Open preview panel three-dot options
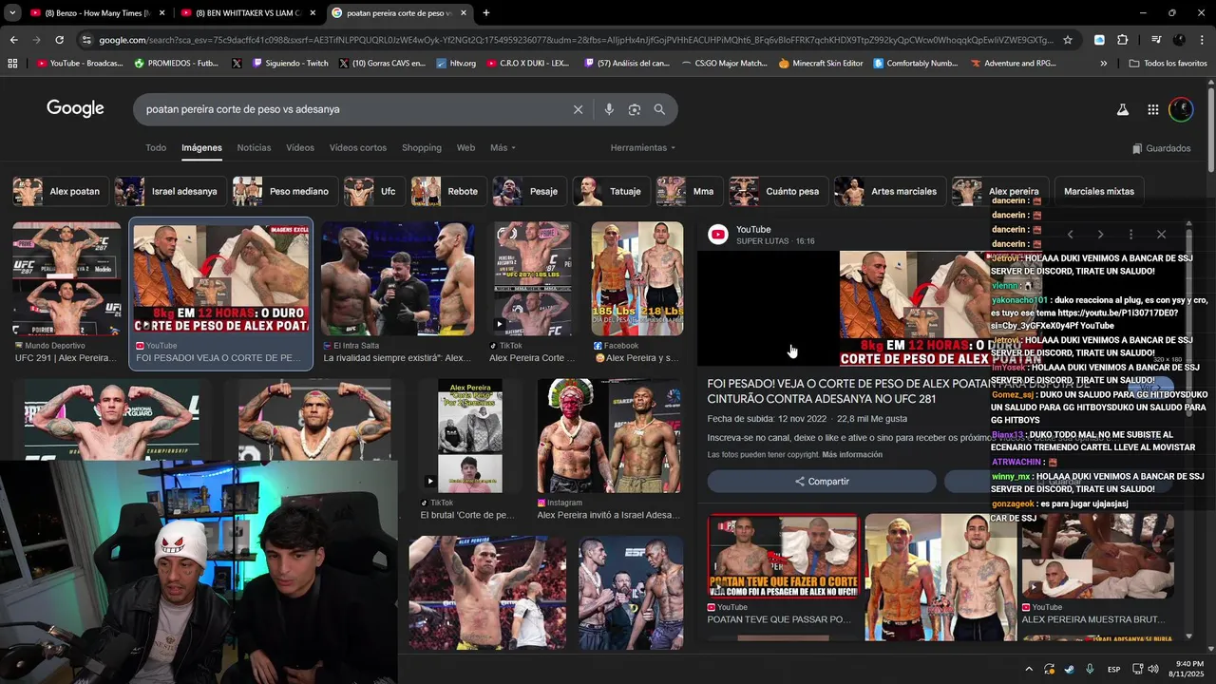The width and height of the screenshot is (1216, 684). 1130,235
